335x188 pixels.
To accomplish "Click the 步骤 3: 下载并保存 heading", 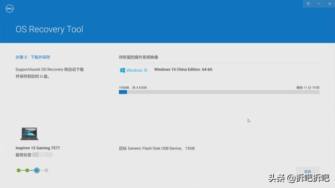I will tap(32, 57).
